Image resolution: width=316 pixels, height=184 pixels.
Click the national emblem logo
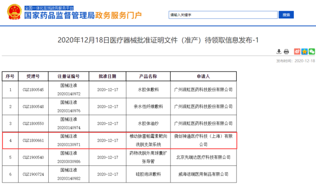click(x=14, y=12)
